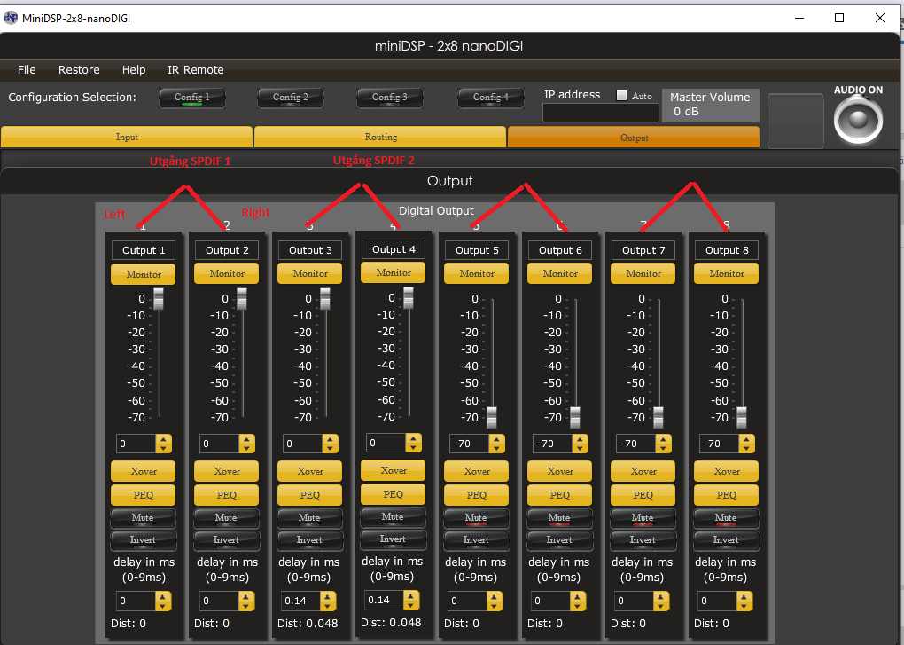Open the IR Remote menu
Image resolution: width=904 pixels, height=645 pixels.
[x=196, y=70]
